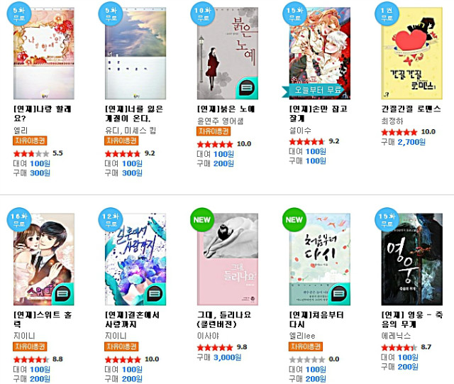
Task: Click star rating 8.8 of 스위트 홀릭
Action: (x=38, y=359)
